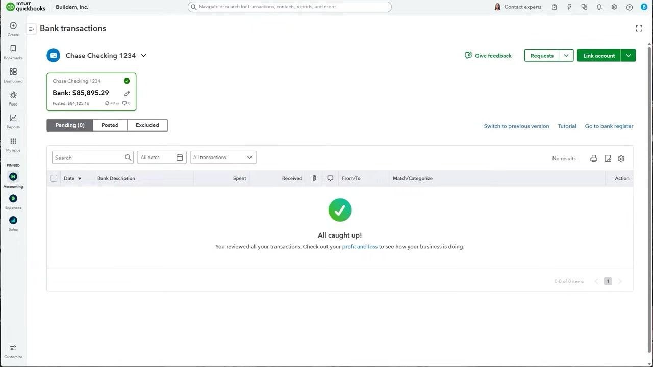The width and height of the screenshot is (653, 367).
Task: Open the All dates picker
Action: click(162, 158)
